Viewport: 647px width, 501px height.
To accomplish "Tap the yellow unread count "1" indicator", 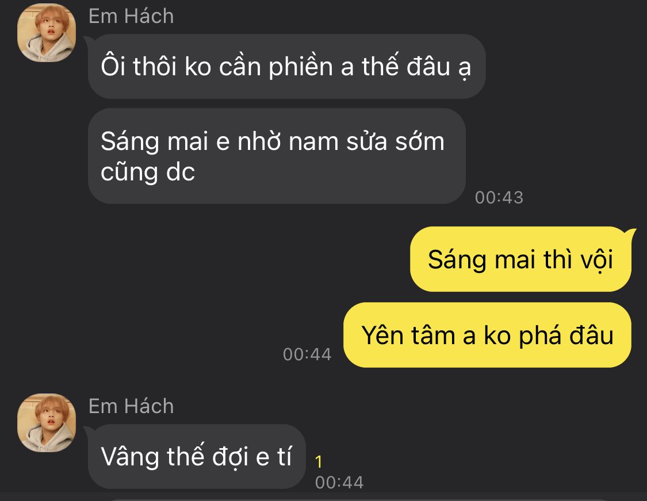I will point(318,462).
